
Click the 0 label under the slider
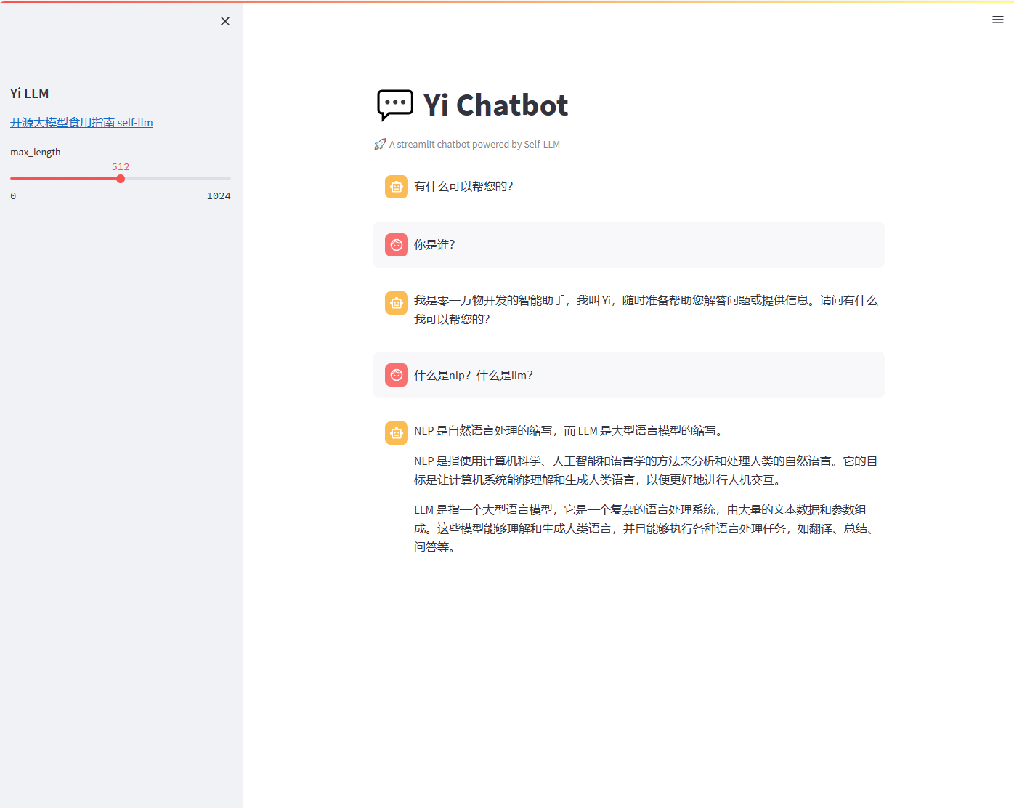click(x=12, y=195)
